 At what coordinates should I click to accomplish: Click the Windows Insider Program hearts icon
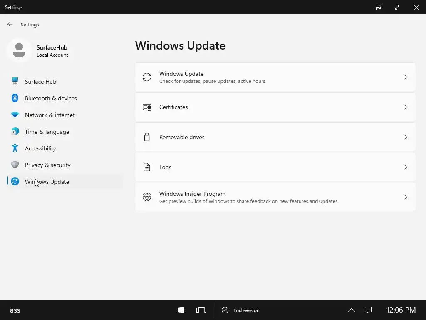tap(147, 197)
